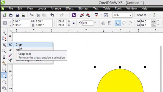Redo the last undone action
163x92 pixels.
(x=62, y=15)
